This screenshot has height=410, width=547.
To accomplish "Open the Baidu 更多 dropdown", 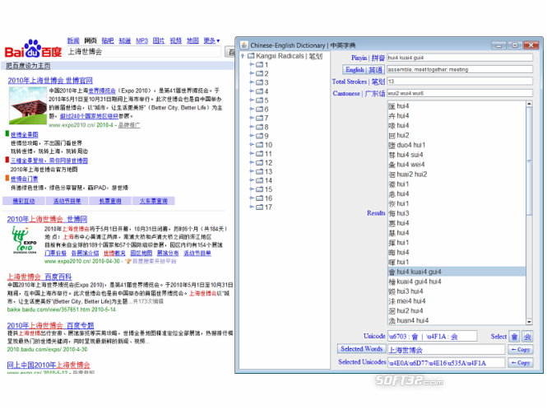I will tap(211, 40).
